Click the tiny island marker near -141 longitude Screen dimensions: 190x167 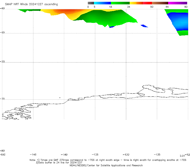(x=60, y=98)
